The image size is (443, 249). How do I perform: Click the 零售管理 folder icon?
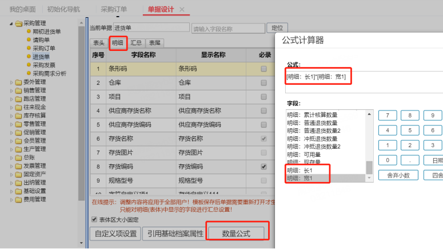click(x=19, y=124)
